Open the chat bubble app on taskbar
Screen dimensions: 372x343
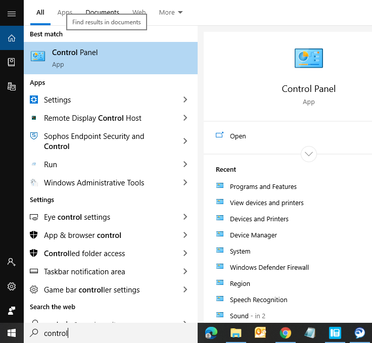[x=360, y=333]
